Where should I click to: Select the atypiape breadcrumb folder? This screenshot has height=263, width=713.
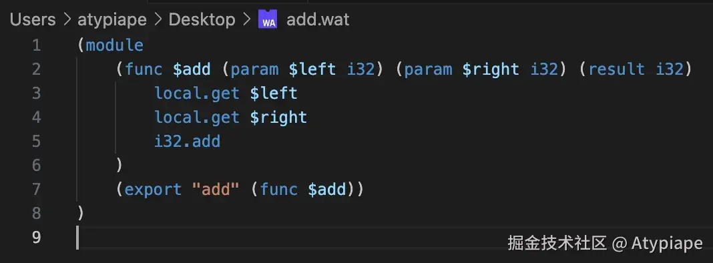pos(112,20)
